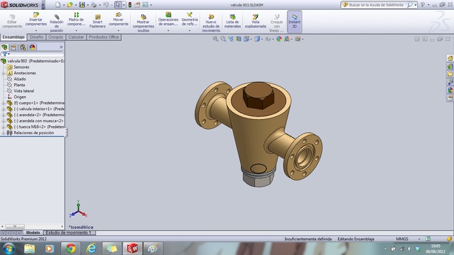This screenshot has width=454, height=255.
Task: Open Geometría de referencia dropdown arrow
Action: (190, 30)
